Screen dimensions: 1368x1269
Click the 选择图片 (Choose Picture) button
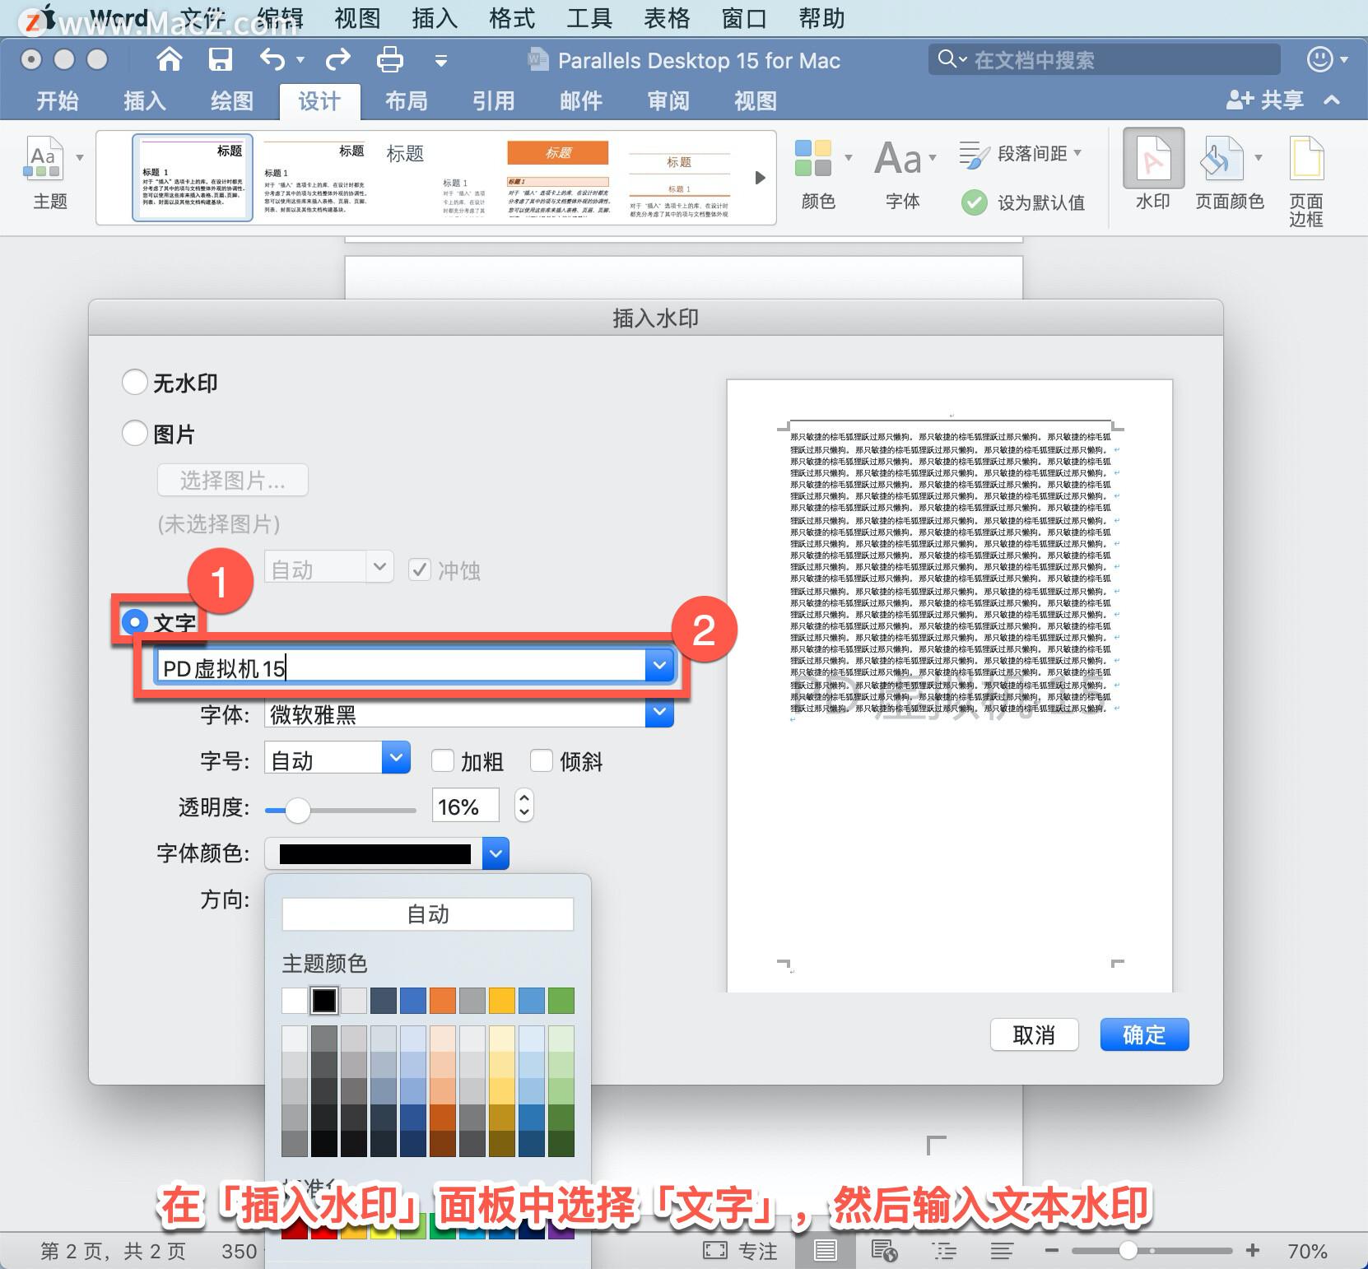coord(232,480)
